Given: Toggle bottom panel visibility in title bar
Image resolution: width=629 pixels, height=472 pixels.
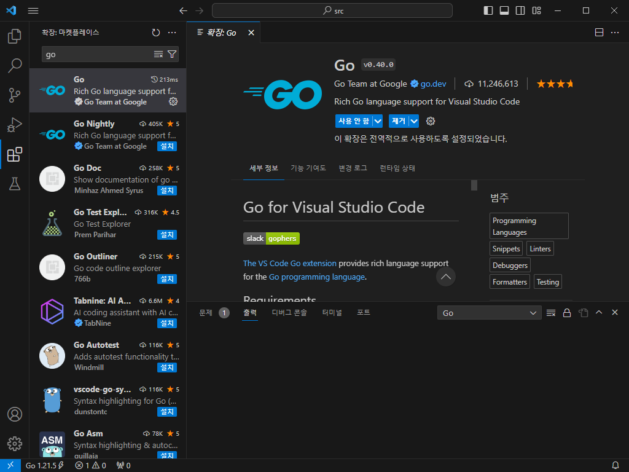Looking at the screenshot, I should click(x=504, y=11).
